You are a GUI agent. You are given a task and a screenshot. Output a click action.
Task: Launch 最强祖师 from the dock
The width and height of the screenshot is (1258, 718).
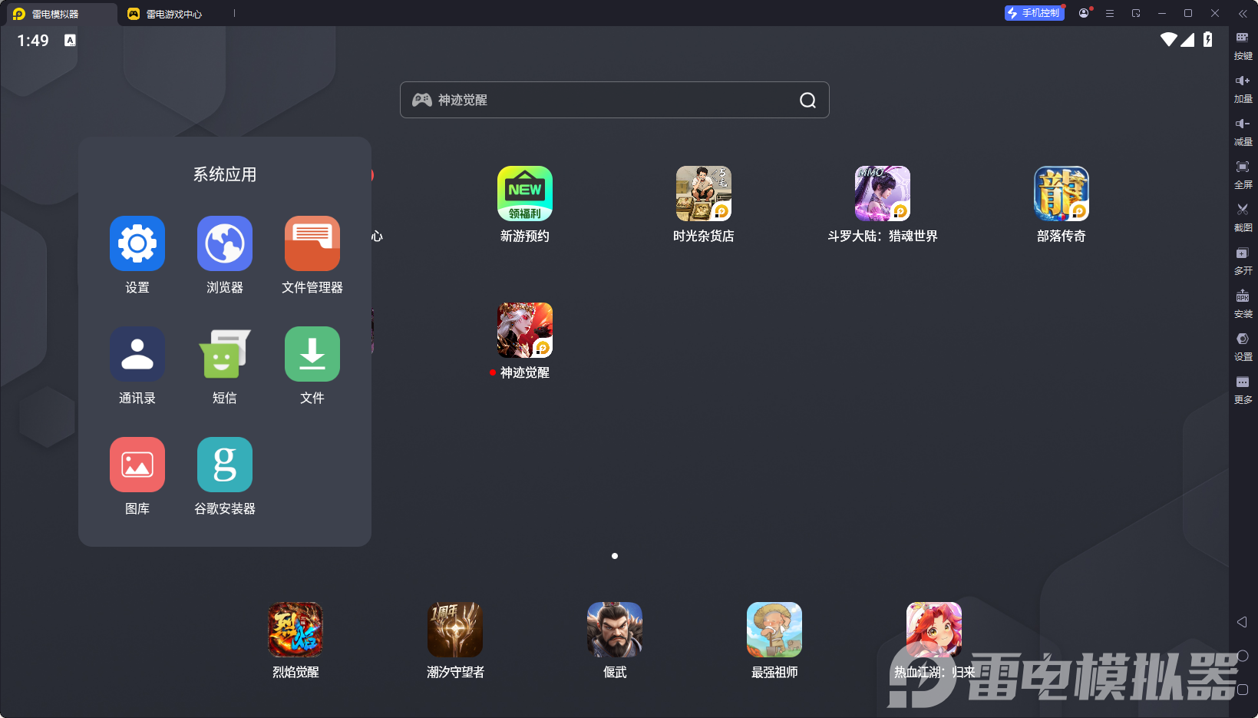(774, 630)
